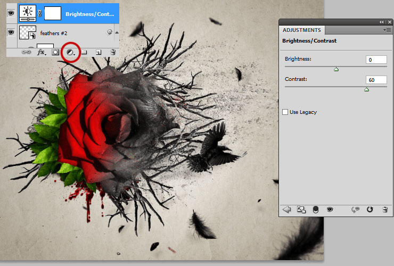Click the link layers icon
This screenshot has height=266, width=394.
pos(26,52)
